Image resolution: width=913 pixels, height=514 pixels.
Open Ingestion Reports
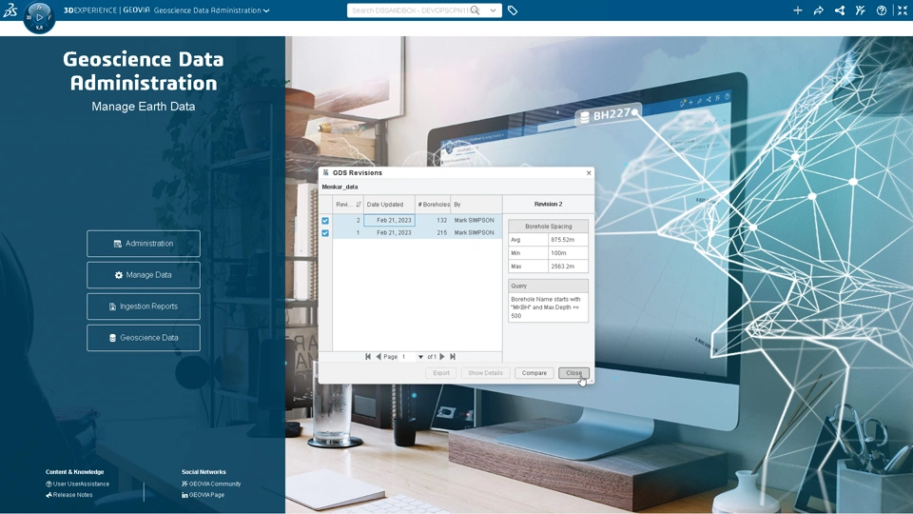click(x=144, y=306)
